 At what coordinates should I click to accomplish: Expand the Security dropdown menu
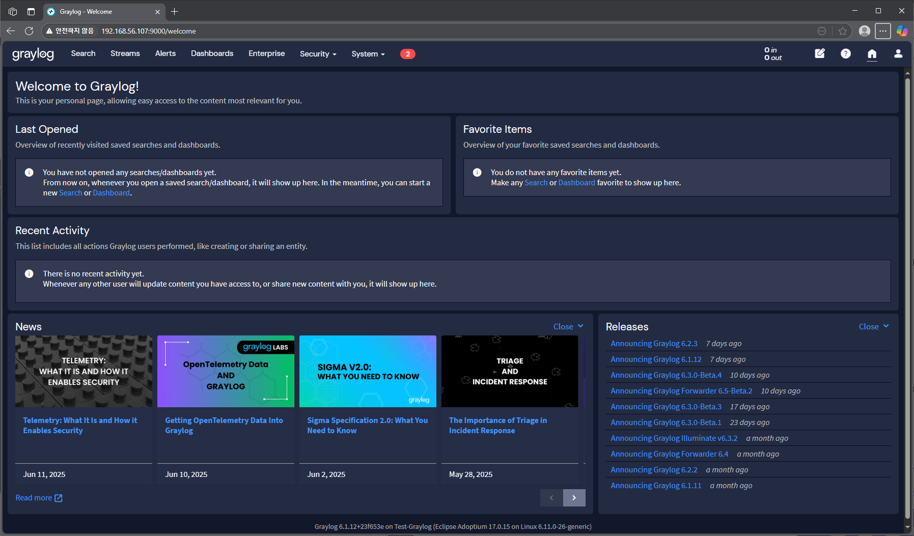click(318, 54)
